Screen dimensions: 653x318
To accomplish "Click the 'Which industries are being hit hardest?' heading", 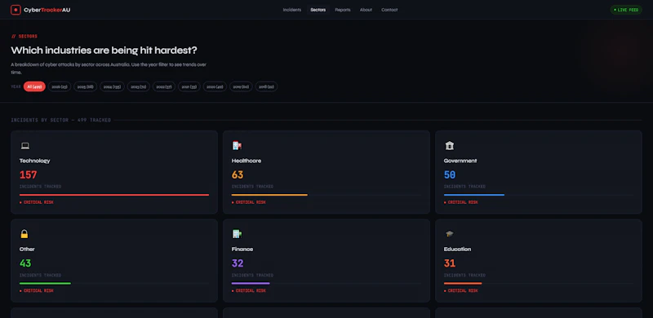I will tap(104, 51).
